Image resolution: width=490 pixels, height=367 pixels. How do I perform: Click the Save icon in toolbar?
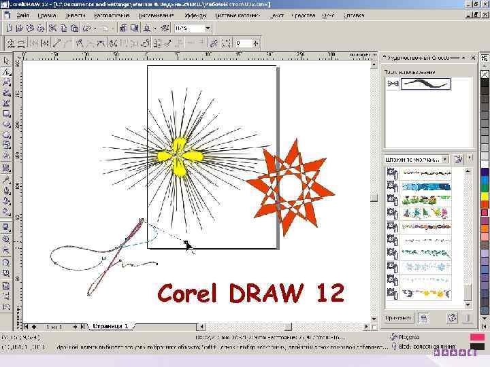point(31,29)
